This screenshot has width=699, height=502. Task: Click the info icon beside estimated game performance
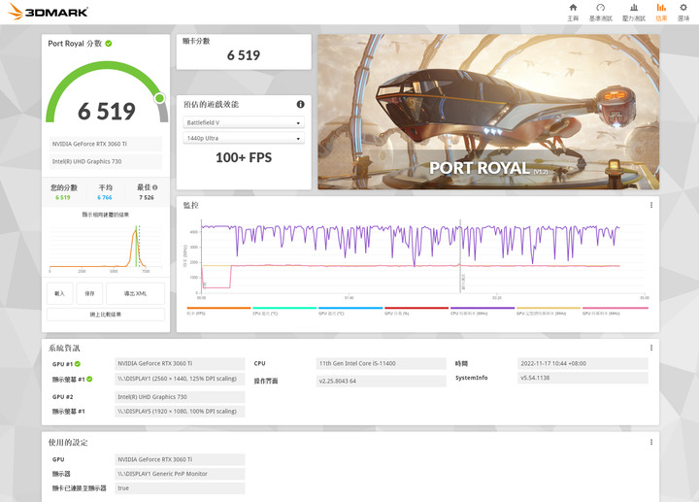[301, 104]
